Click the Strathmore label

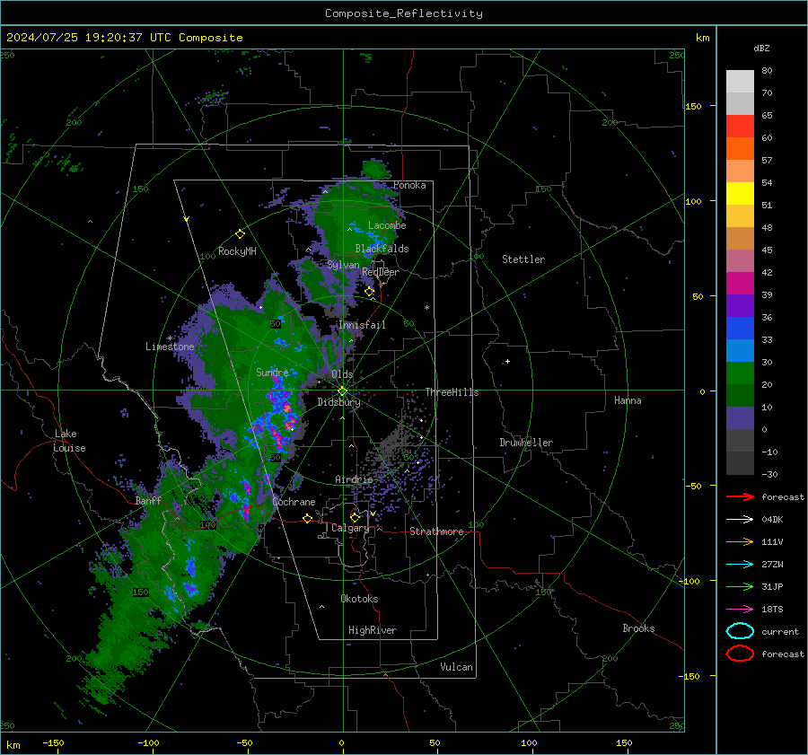coord(436,531)
